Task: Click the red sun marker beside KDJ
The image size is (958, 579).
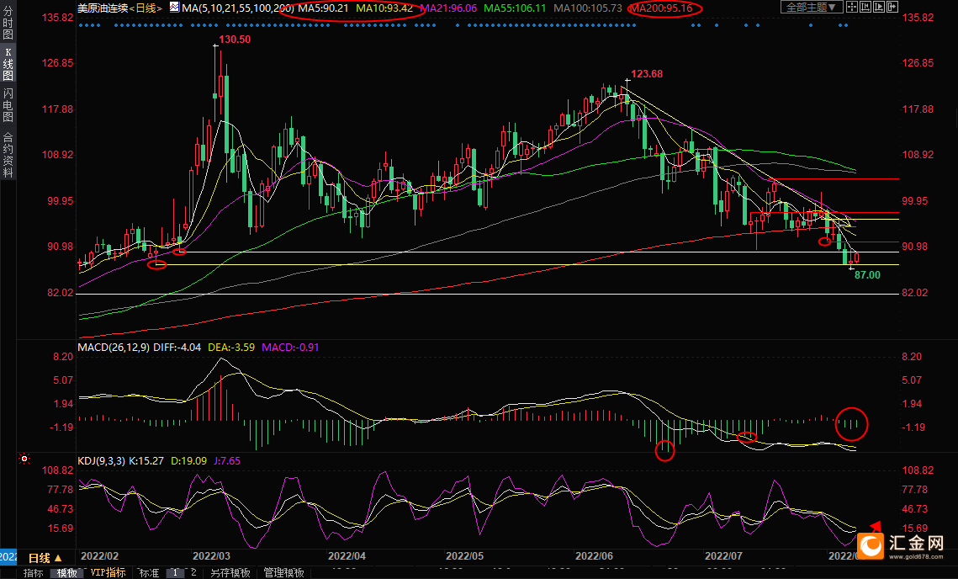Action: pos(24,458)
